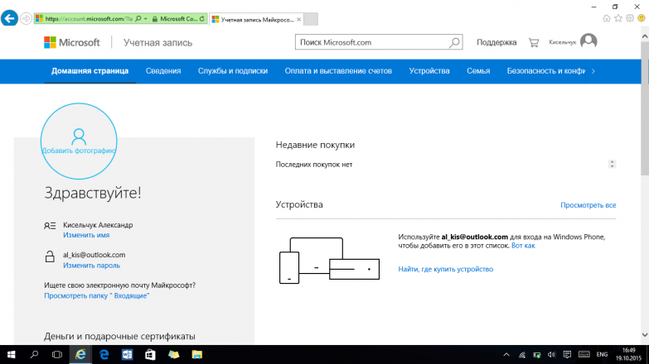Viewport: 649px width, 364px height.
Task: Open Microsoft Edge from taskbar
Action: tap(104, 355)
